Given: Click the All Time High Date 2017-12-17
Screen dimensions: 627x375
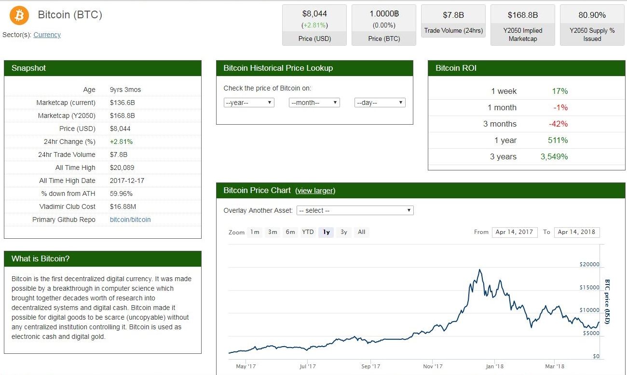Looking at the screenshot, I should (x=127, y=181).
